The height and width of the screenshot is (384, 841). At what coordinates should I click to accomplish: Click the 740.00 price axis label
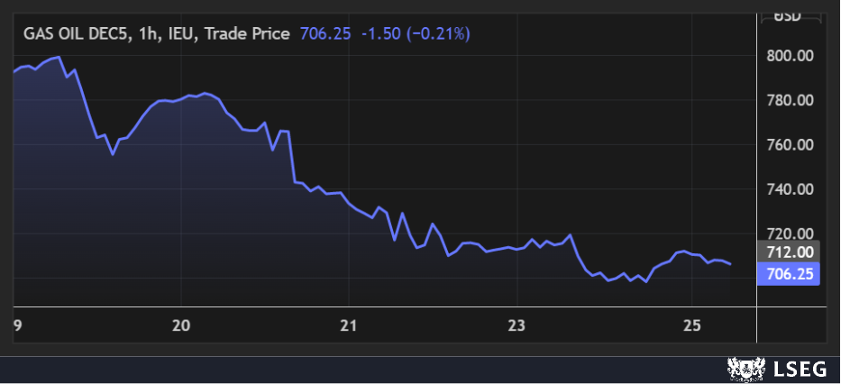tap(790, 189)
